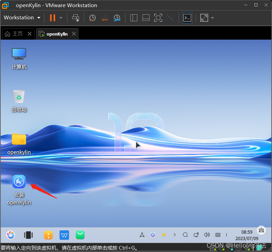
Task: Click Send Ctrl+Alt+Del icon
Action: coord(76,18)
